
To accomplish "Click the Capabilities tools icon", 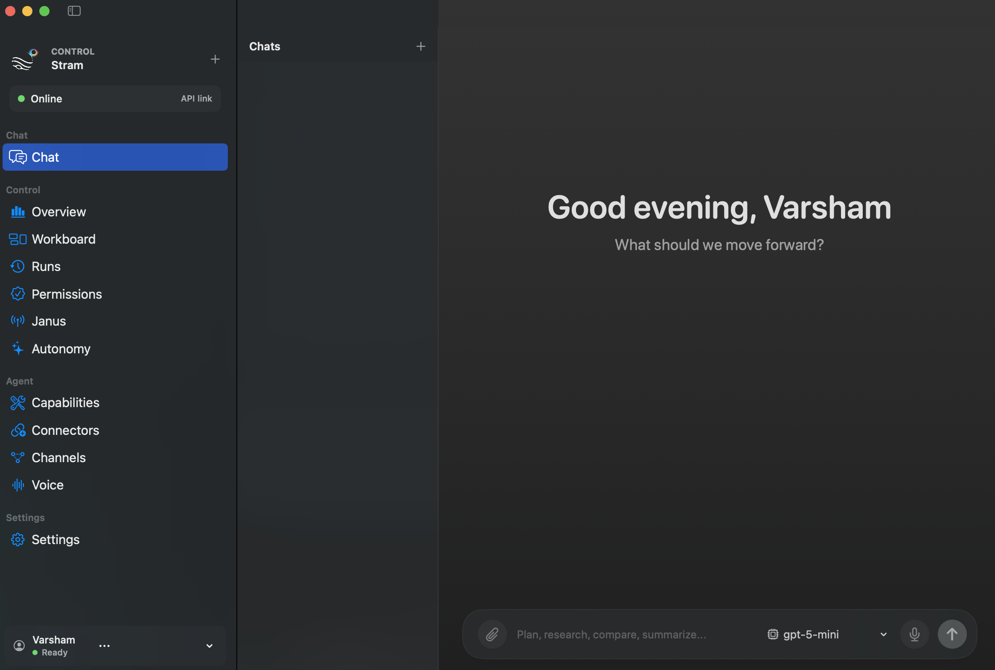I will click(18, 402).
